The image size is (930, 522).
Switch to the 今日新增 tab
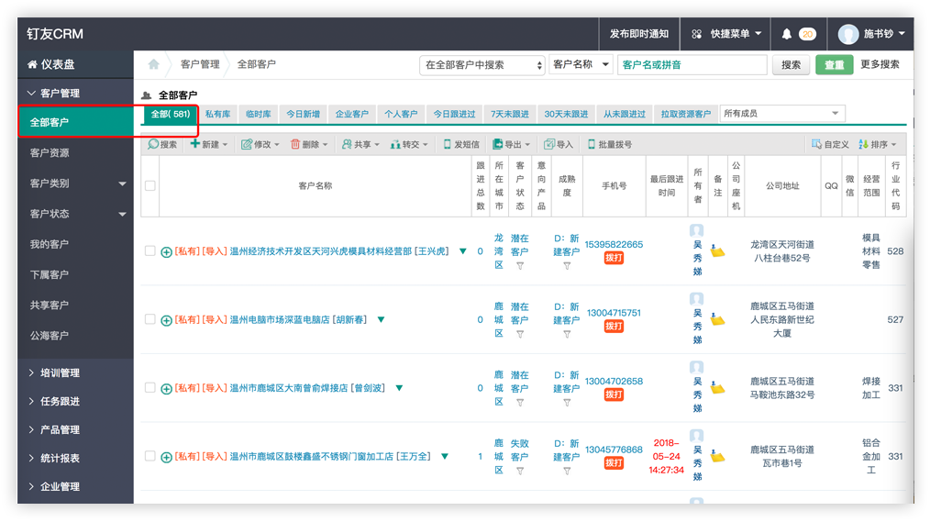point(303,114)
